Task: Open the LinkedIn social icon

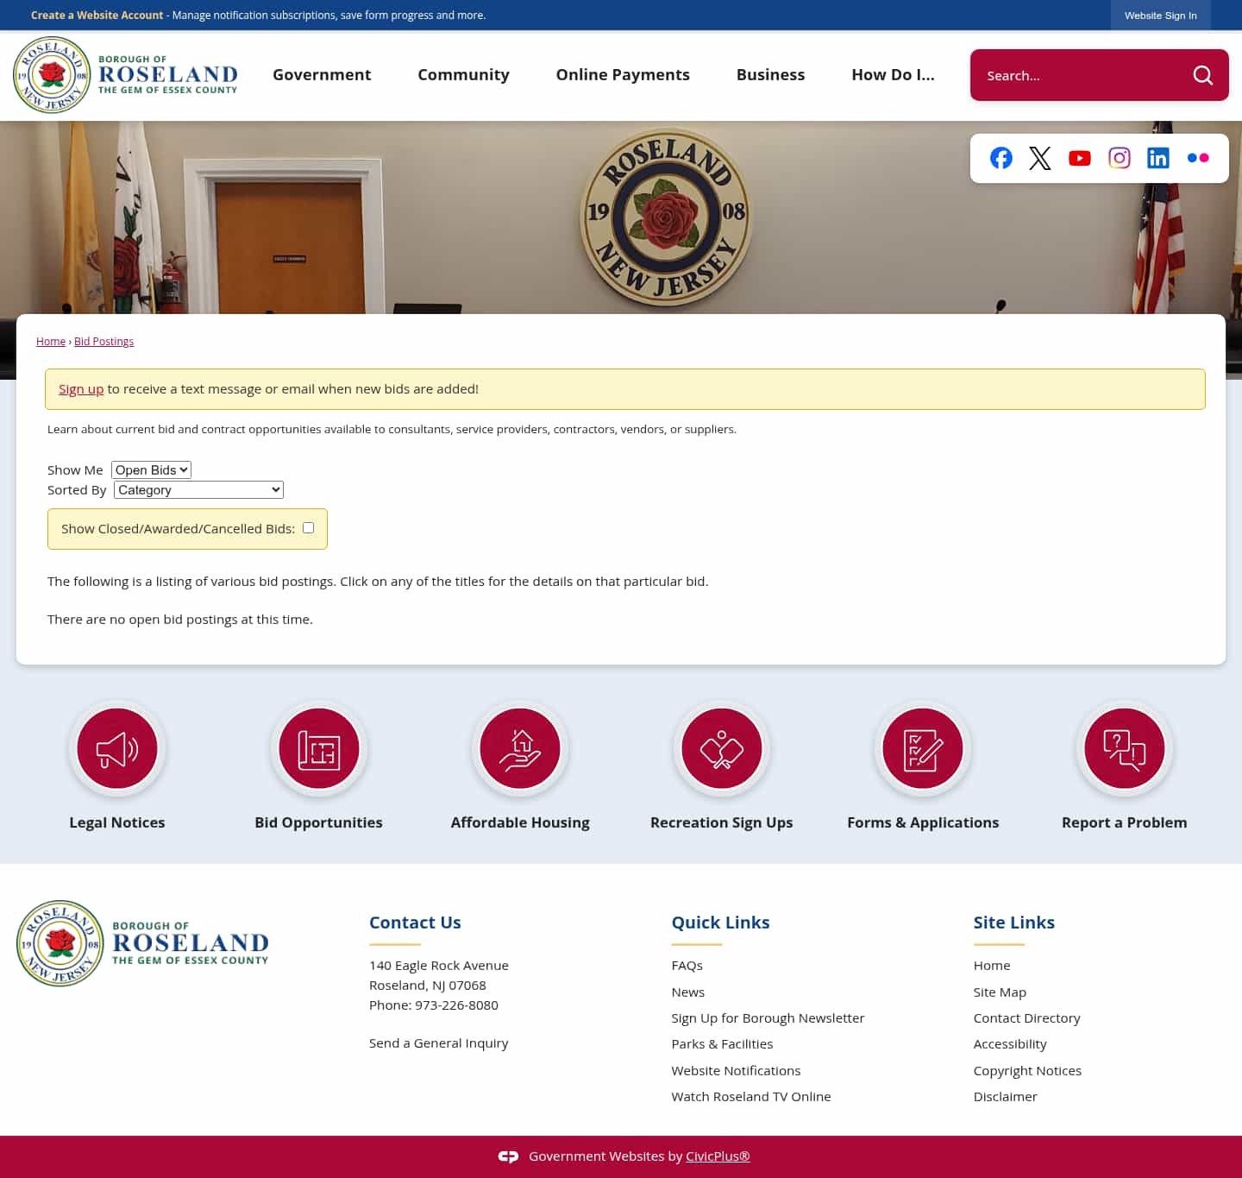Action: tap(1158, 158)
